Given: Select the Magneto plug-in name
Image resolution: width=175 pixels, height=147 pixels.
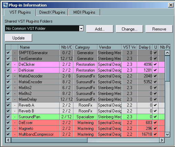Looking at the screenshot, I should point(26,128).
